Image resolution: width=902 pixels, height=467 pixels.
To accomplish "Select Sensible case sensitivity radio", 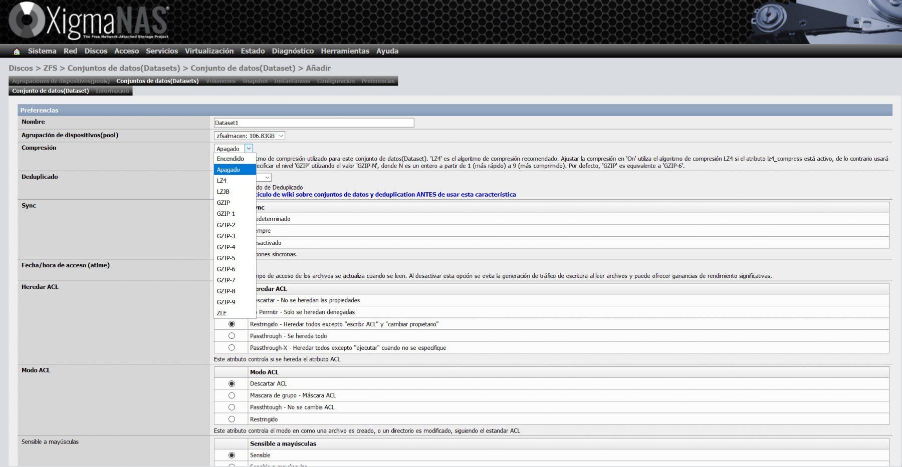I will point(232,455).
